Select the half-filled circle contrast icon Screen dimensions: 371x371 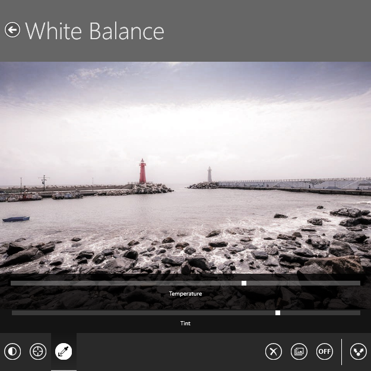coord(12,351)
